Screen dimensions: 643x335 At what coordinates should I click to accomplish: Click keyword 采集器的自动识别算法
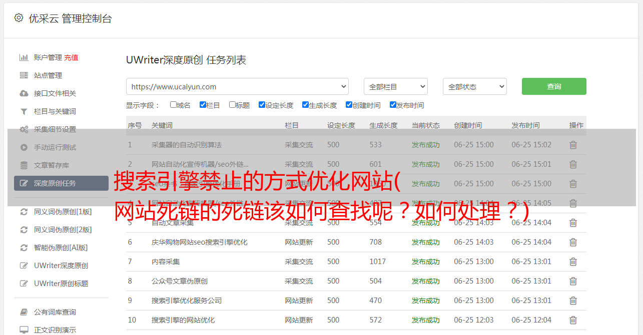tap(187, 145)
